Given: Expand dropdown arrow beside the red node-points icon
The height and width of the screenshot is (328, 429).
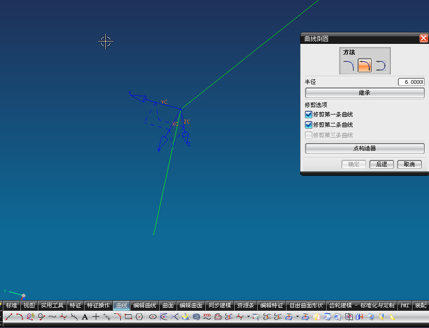Looking at the screenshot, I should coord(248,317).
